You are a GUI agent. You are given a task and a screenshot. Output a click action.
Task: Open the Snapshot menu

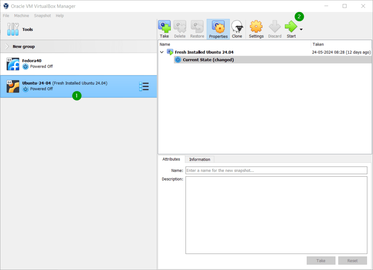42,16
